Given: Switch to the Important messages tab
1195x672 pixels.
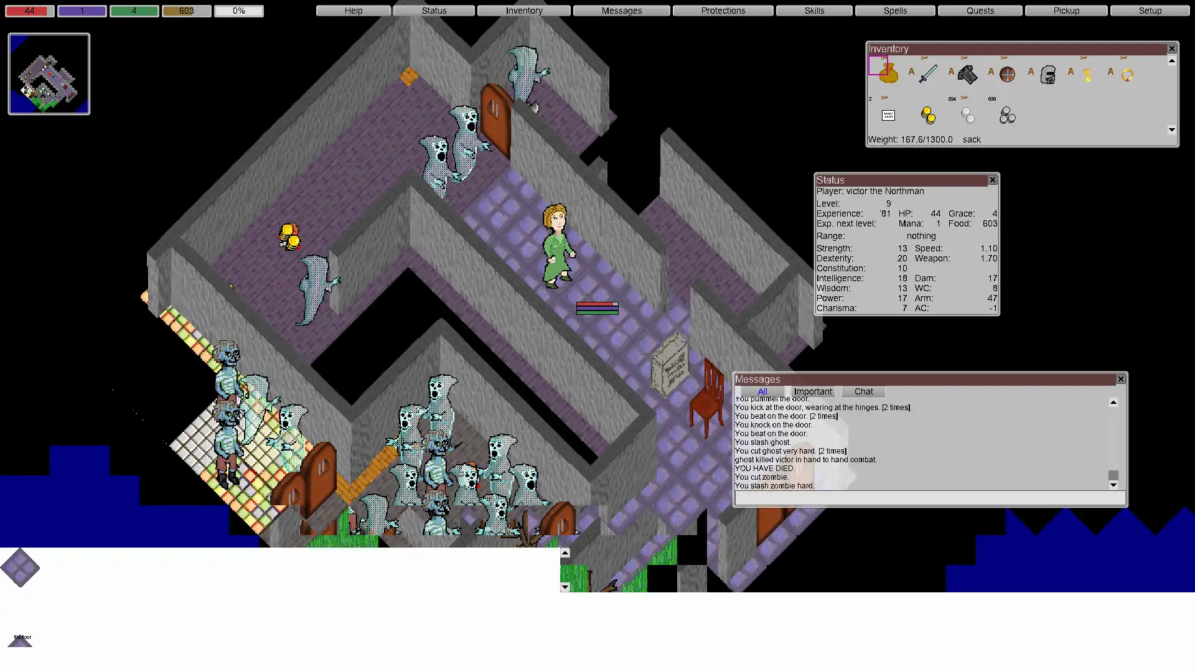Looking at the screenshot, I should pyautogui.click(x=812, y=391).
